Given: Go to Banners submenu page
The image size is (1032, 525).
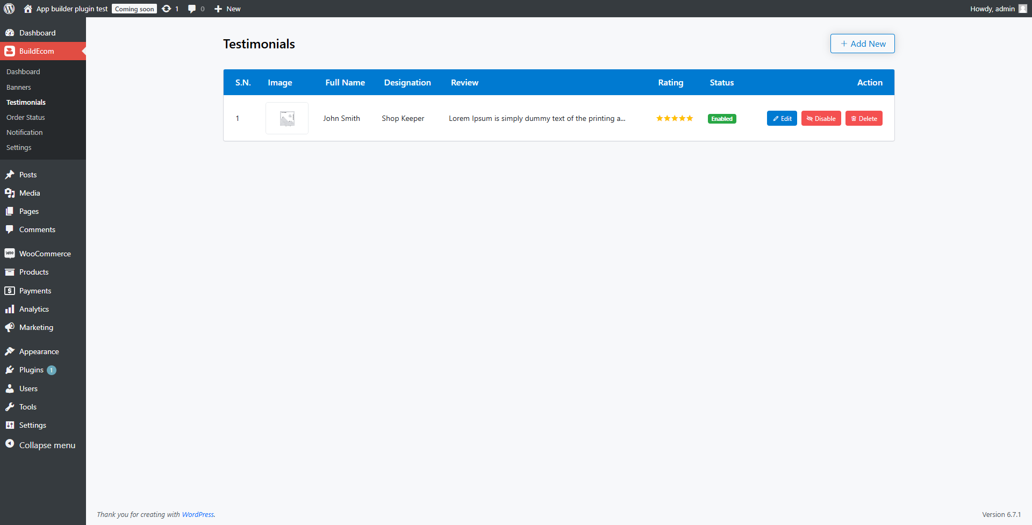Looking at the screenshot, I should click(x=19, y=87).
